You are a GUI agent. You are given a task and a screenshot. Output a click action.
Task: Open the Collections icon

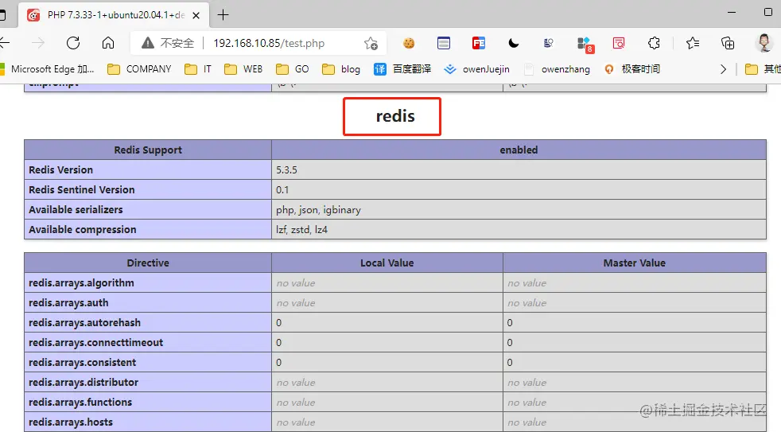coord(728,43)
